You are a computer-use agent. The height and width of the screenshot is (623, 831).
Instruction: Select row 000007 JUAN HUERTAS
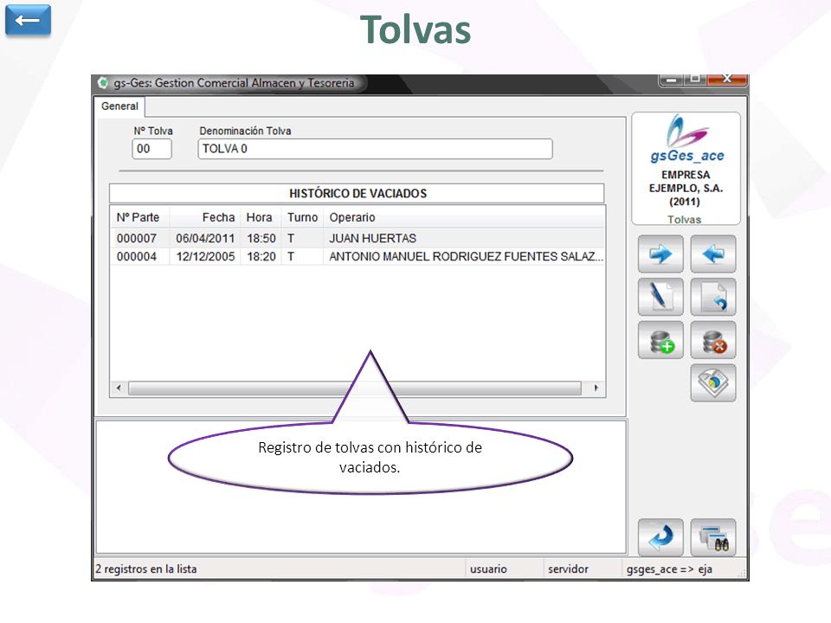click(358, 239)
